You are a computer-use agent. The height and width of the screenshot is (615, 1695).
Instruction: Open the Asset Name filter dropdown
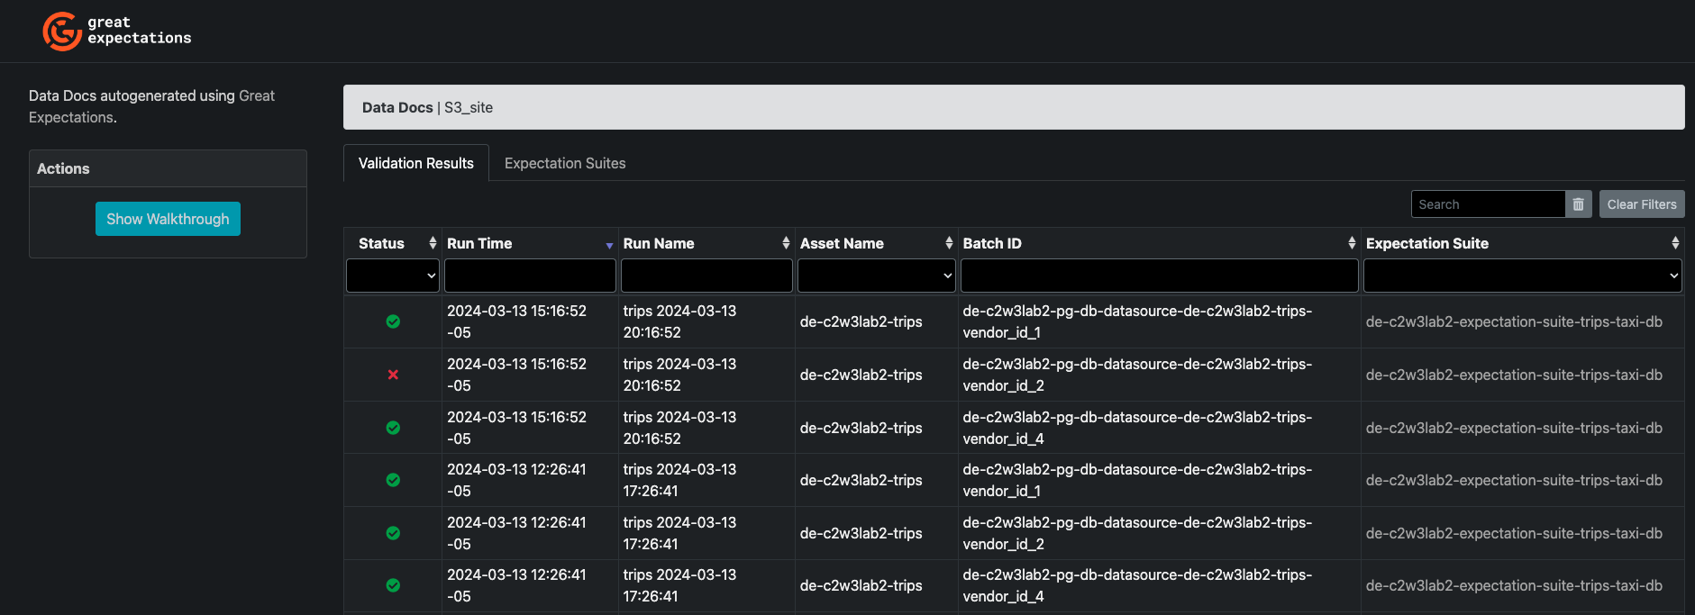tap(876, 276)
